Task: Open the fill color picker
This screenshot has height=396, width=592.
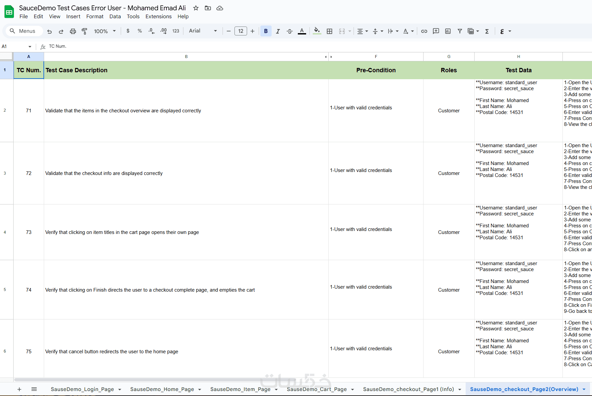Action: coord(317,31)
